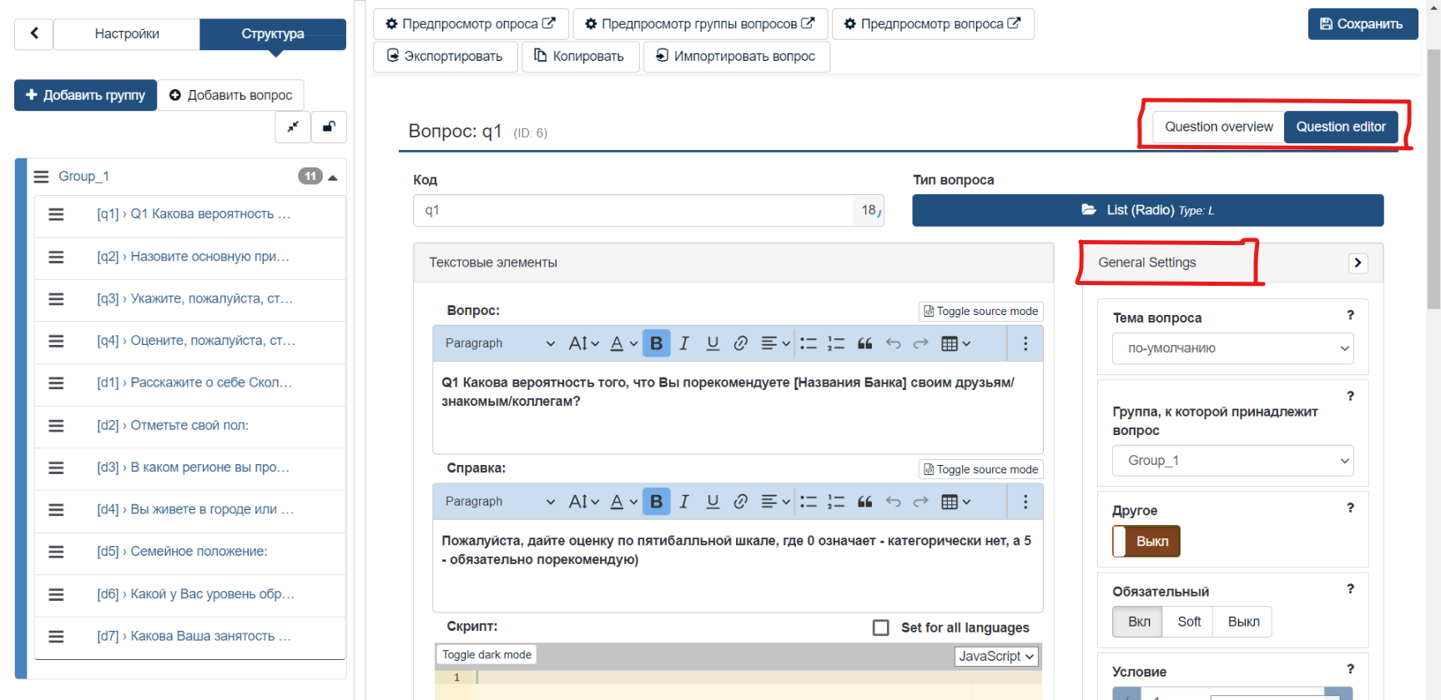This screenshot has height=700, width=1441.
Task: Open help for the Тема вопроса setting
Action: [1350, 315]
